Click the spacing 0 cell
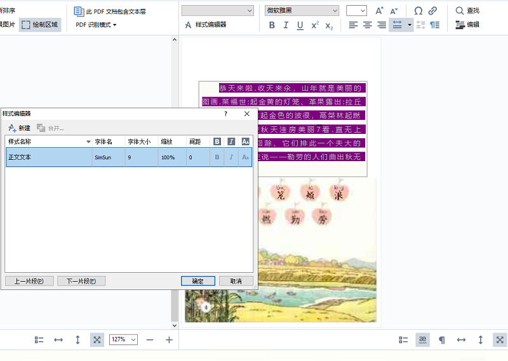 pyautogui.click(x=198, y=157)
